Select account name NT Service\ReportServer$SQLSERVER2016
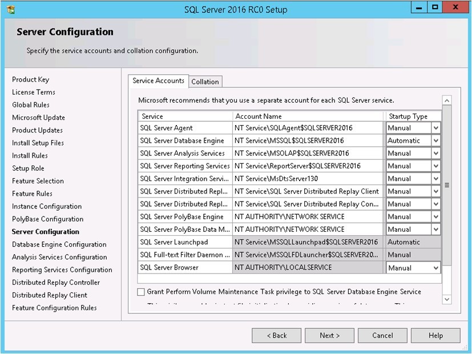This screenshot has height=354, width=472. pyautogui.click(x=308, y=166)
